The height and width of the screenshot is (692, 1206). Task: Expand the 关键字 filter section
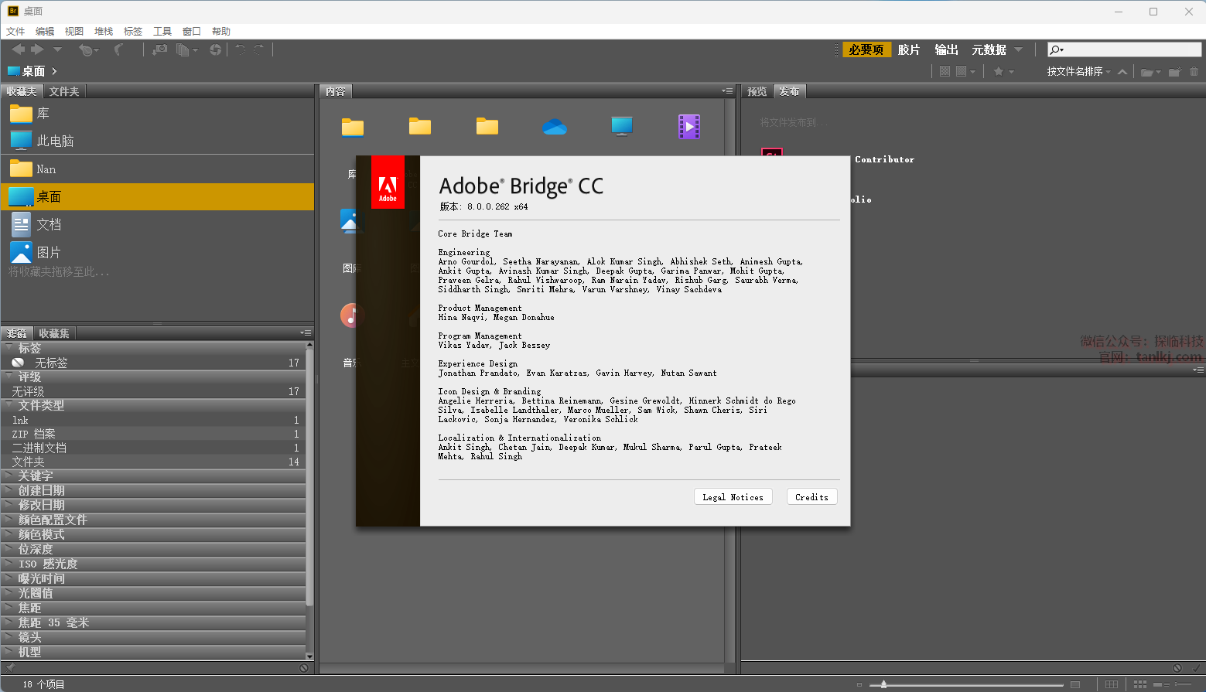pyautogui.click(x=36, y=476)
